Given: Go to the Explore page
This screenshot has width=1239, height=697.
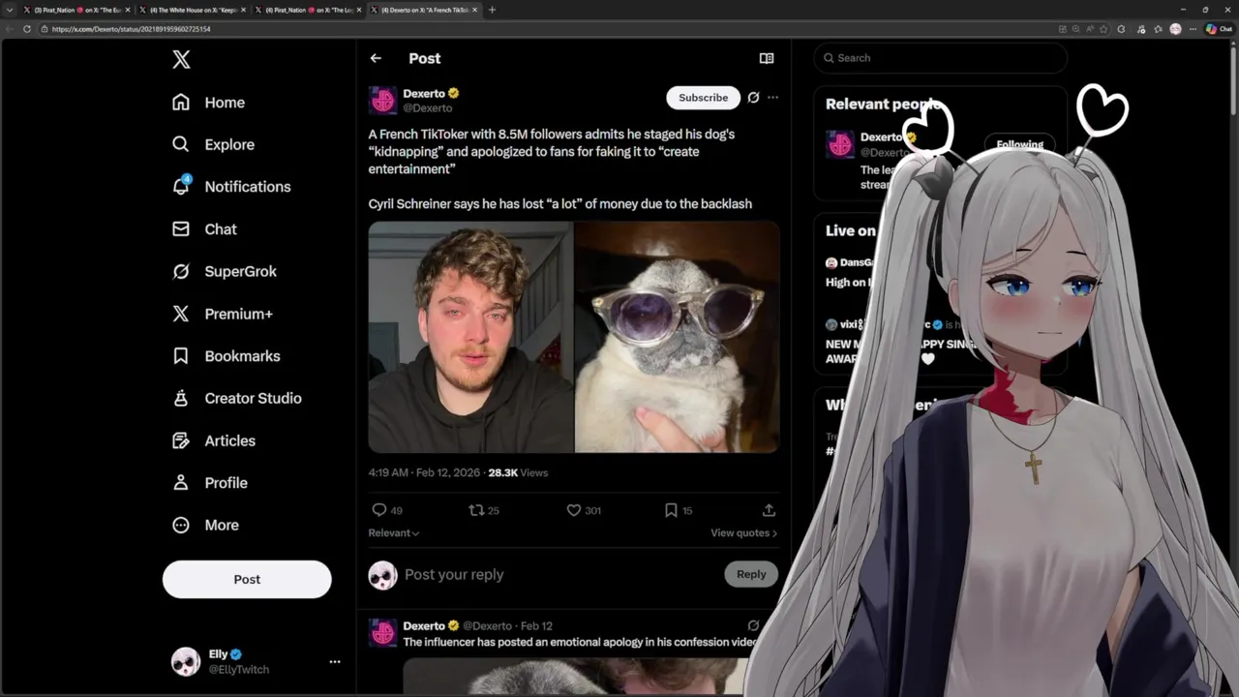Looking at the screenshot, I should [213, 144].
